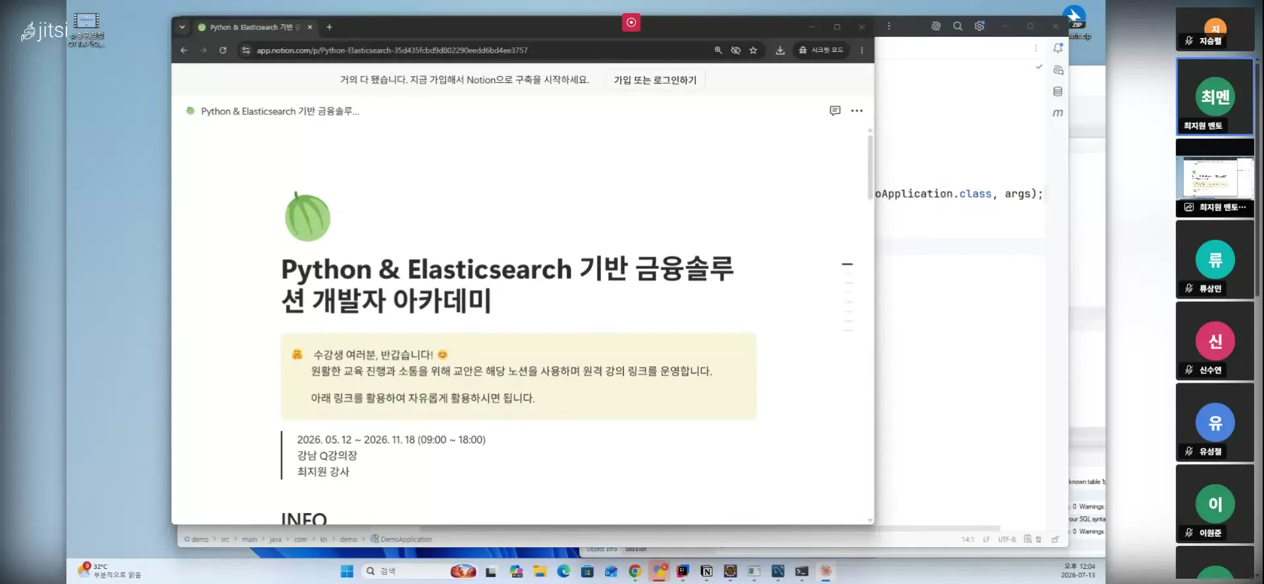
Task: Click the page title heading text
Action: (x=508, y=285)
